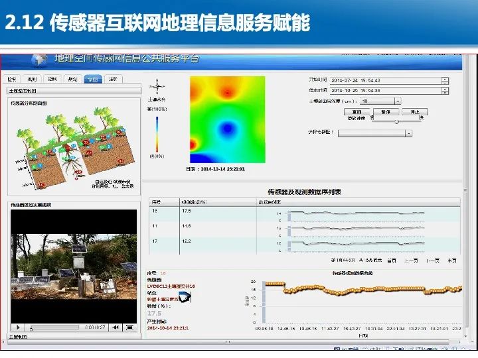Select sensor row 16 with value 17.5
The image size is (478, 358).
pos(304,215)
